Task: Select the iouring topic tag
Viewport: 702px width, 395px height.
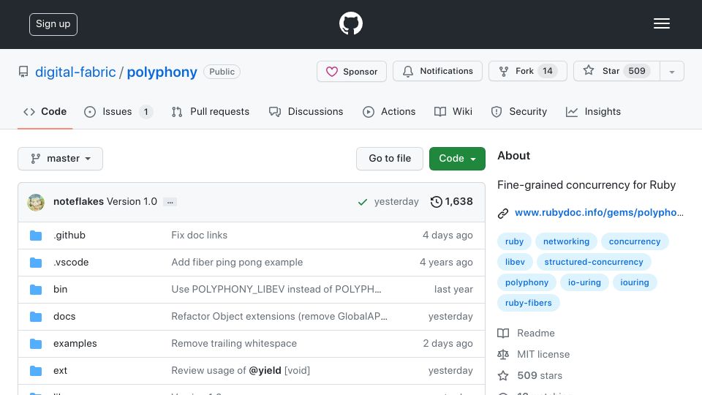Action: pos(635,282)
